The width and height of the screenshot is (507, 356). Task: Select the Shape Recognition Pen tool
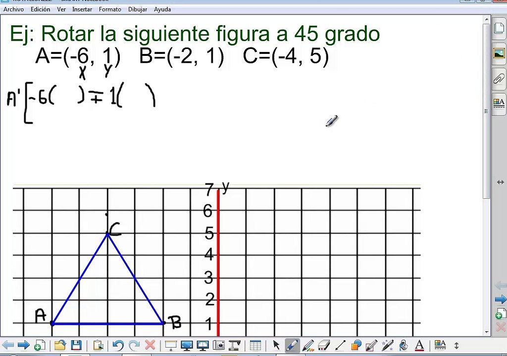coord(371,345)
